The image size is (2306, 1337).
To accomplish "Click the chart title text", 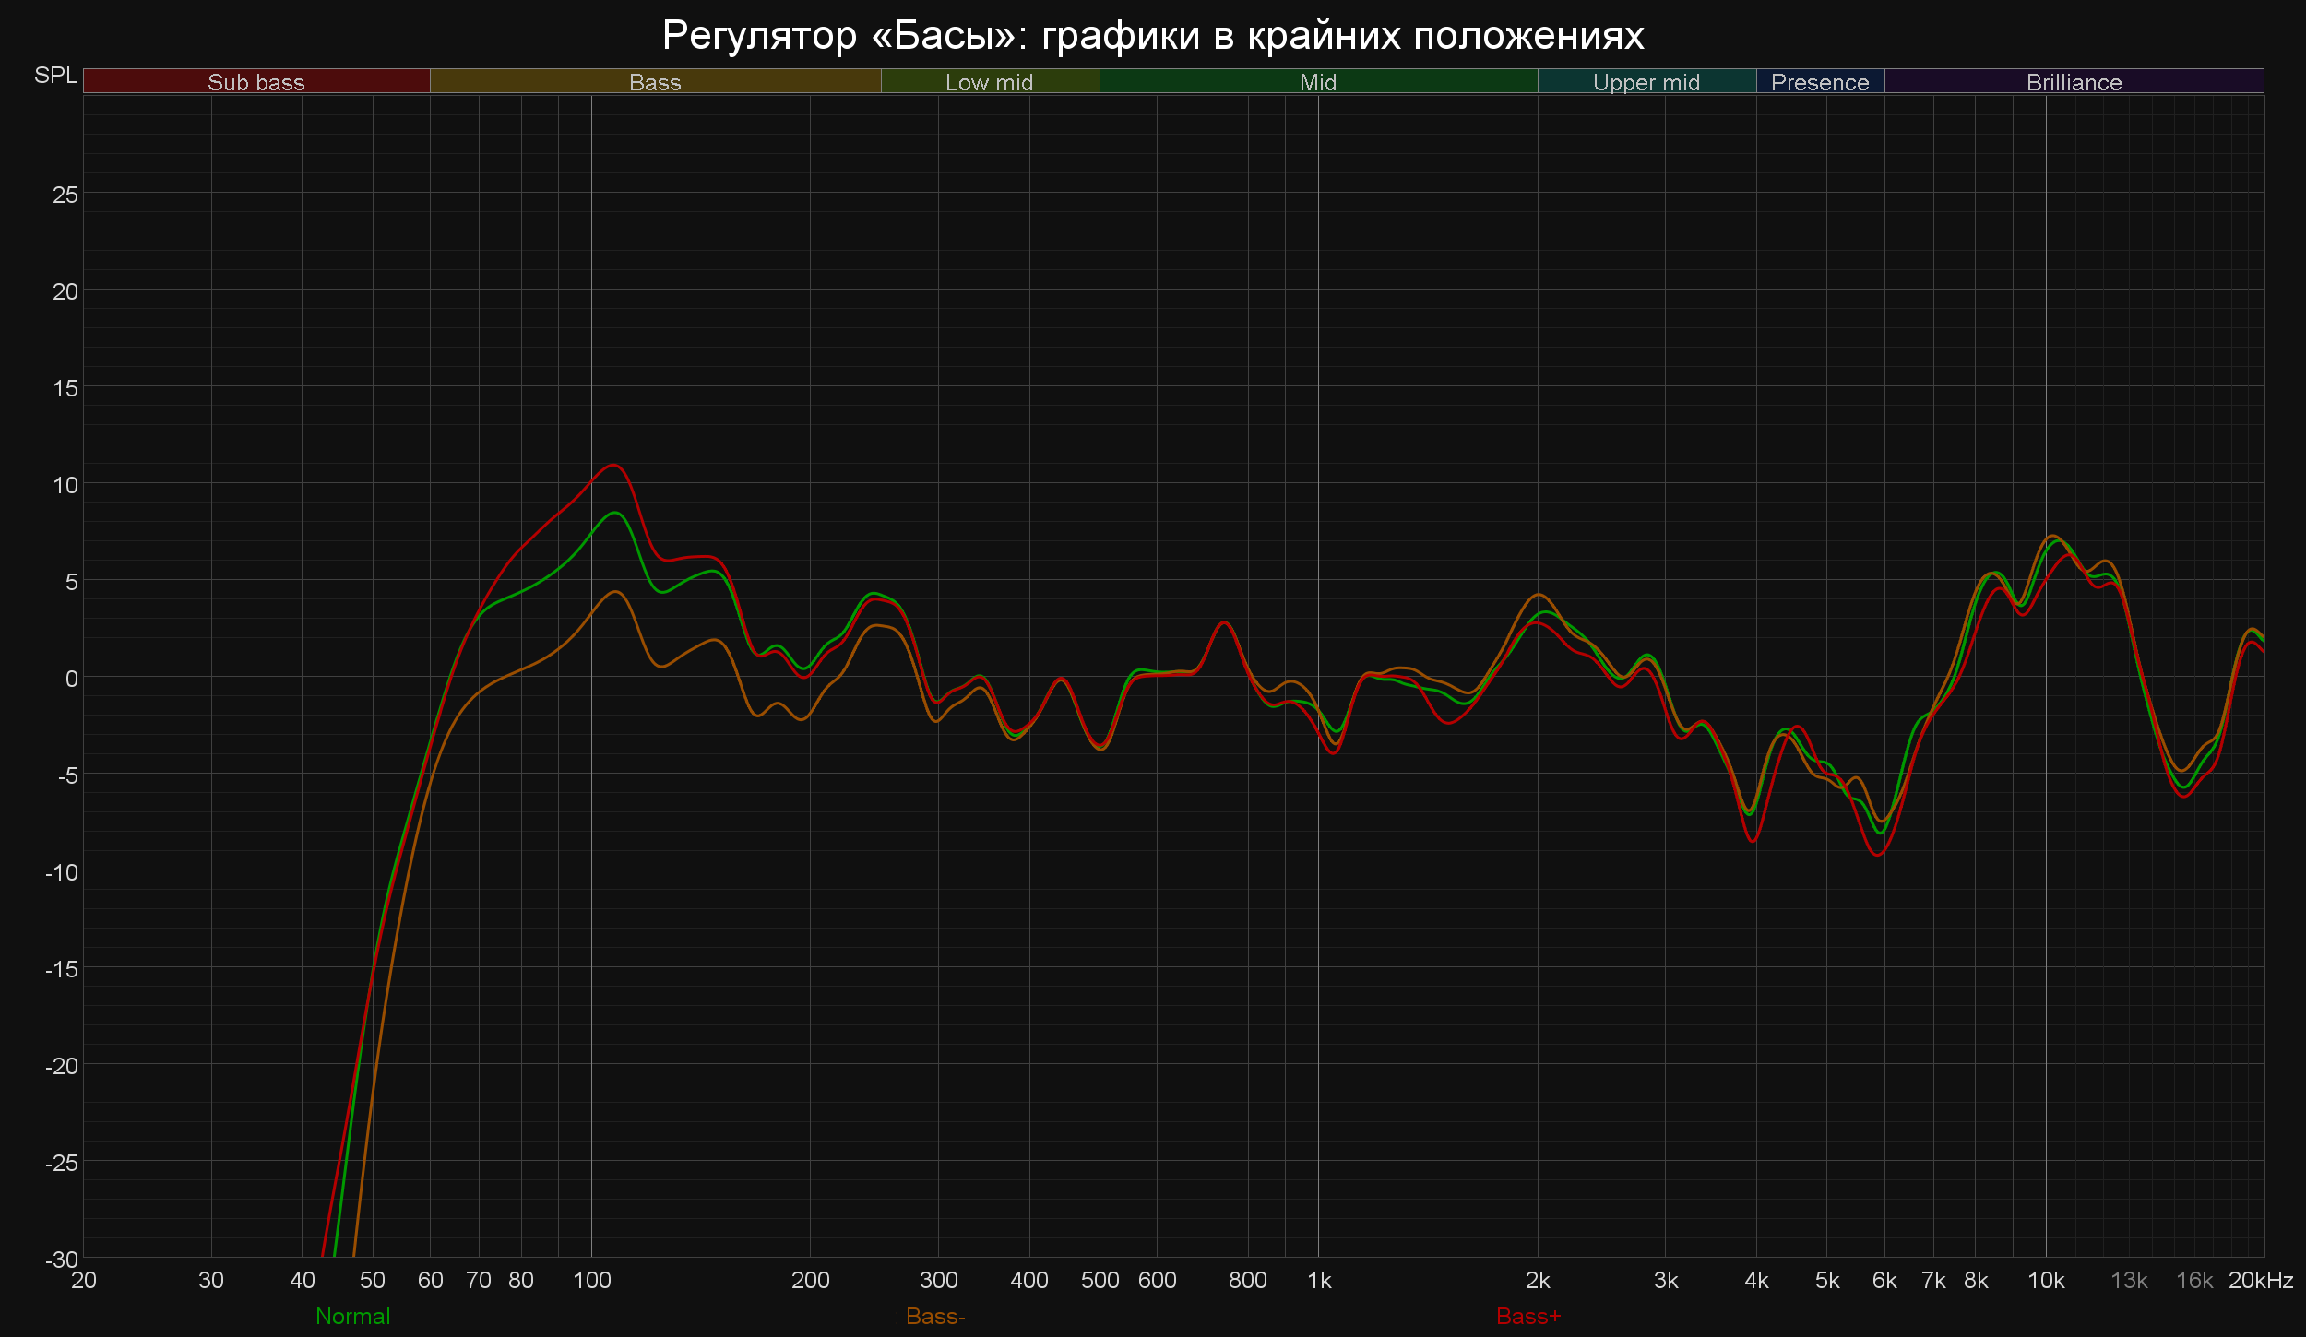I will pyautogui.click(x=1153, y=36).
